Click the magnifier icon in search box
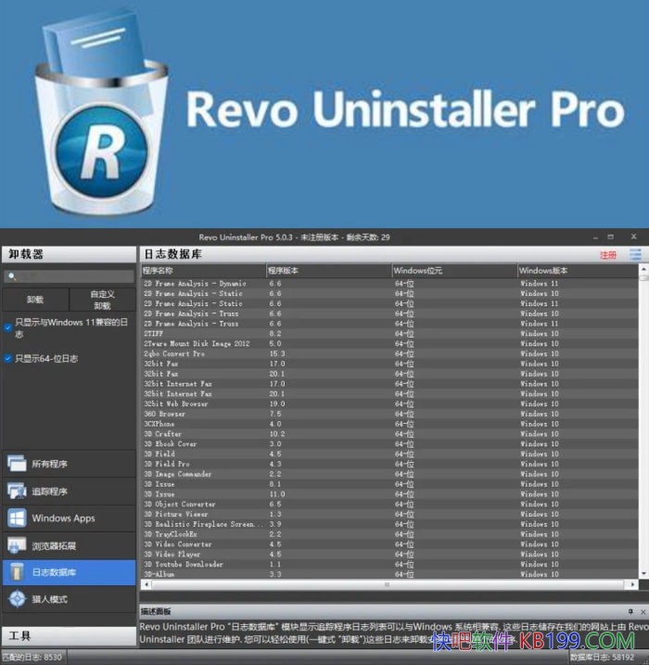This screenshot has height=665, width=649. [x=12, y=276]
